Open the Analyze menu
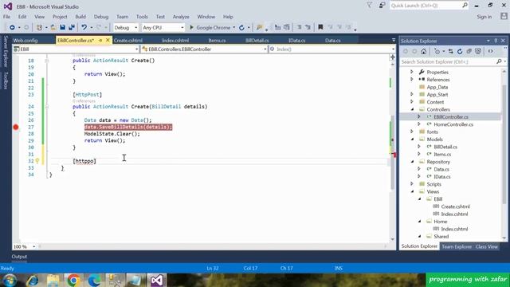The width and height of the screenshot is (510, 287). pos(181,17)
